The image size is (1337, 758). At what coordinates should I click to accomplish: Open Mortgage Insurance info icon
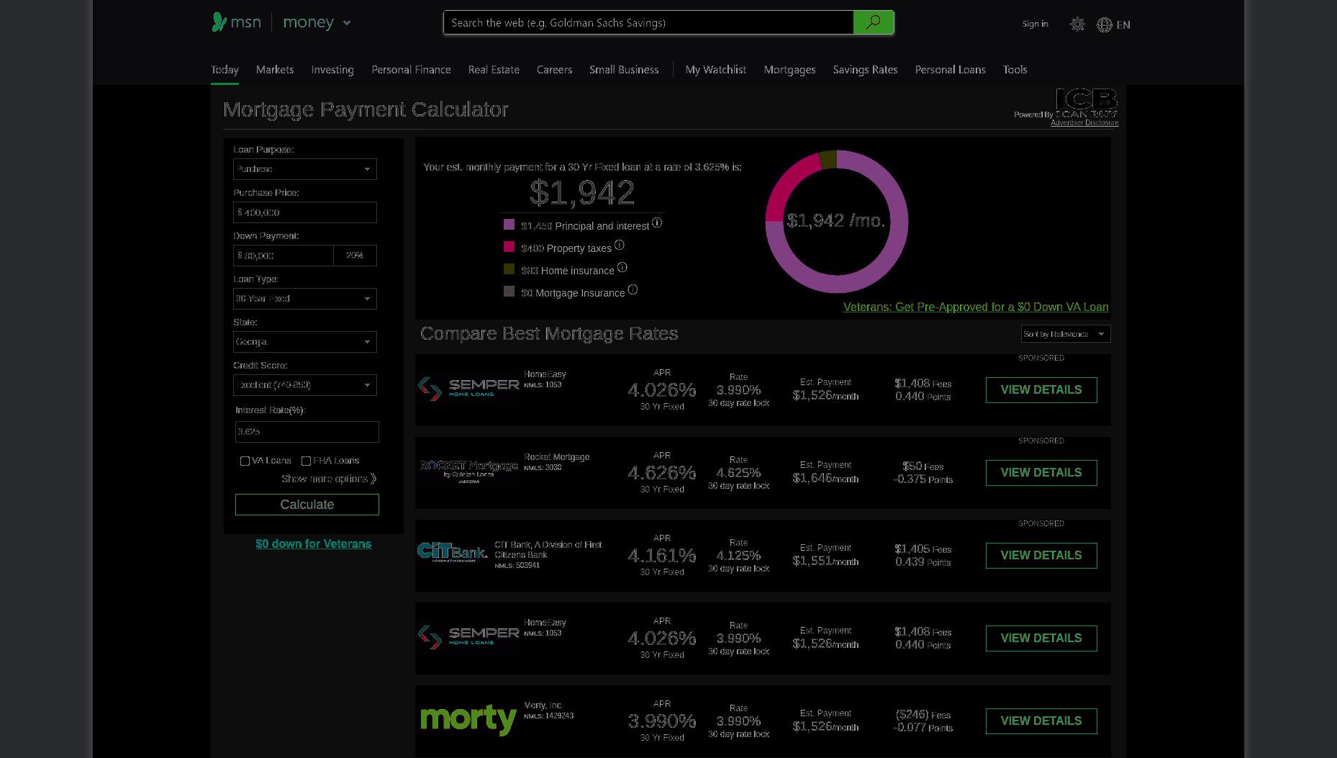[x=633, y=290]
